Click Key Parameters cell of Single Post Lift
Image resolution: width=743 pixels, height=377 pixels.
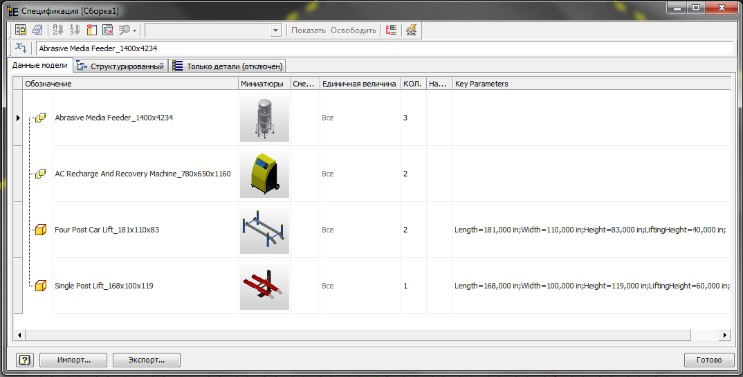(591, 286)
